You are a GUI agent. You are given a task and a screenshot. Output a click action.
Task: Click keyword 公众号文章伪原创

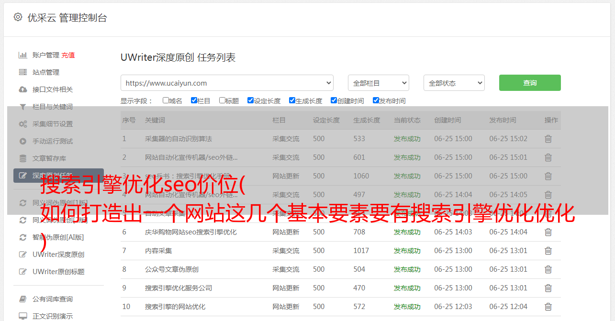click(172, 269)
